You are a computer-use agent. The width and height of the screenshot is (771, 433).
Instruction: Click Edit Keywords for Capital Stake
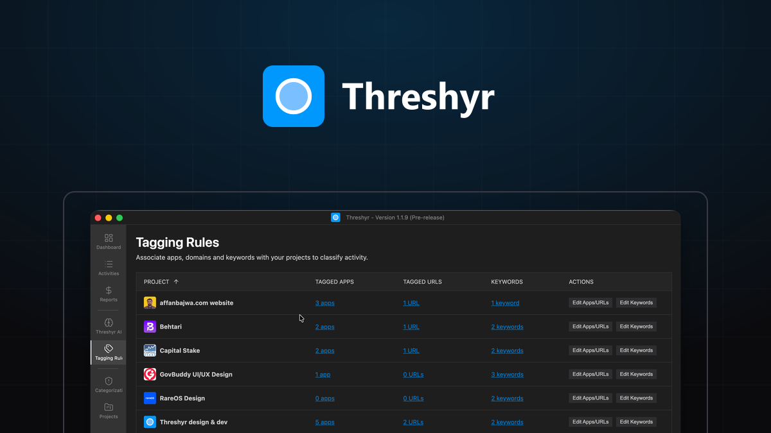click(636, 350)
